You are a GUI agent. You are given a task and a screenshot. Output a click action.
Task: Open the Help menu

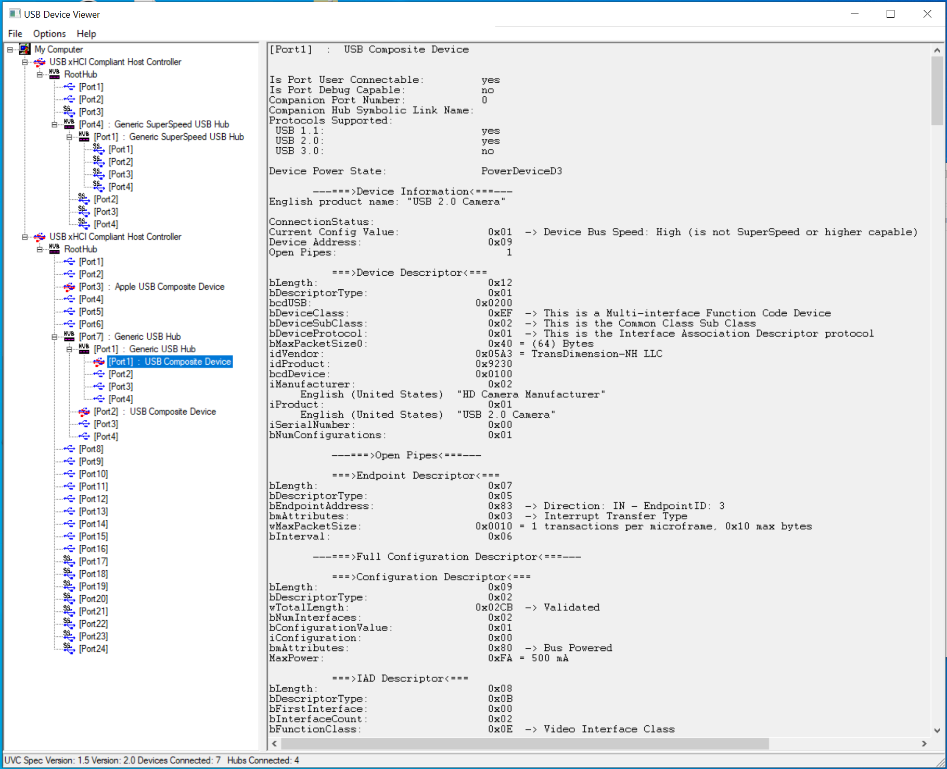86,34
